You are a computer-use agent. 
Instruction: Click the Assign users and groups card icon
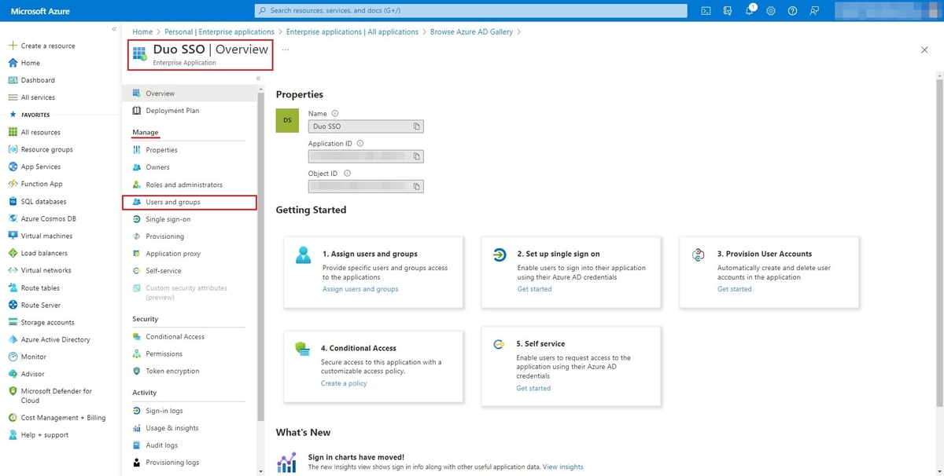pos(303,254)
